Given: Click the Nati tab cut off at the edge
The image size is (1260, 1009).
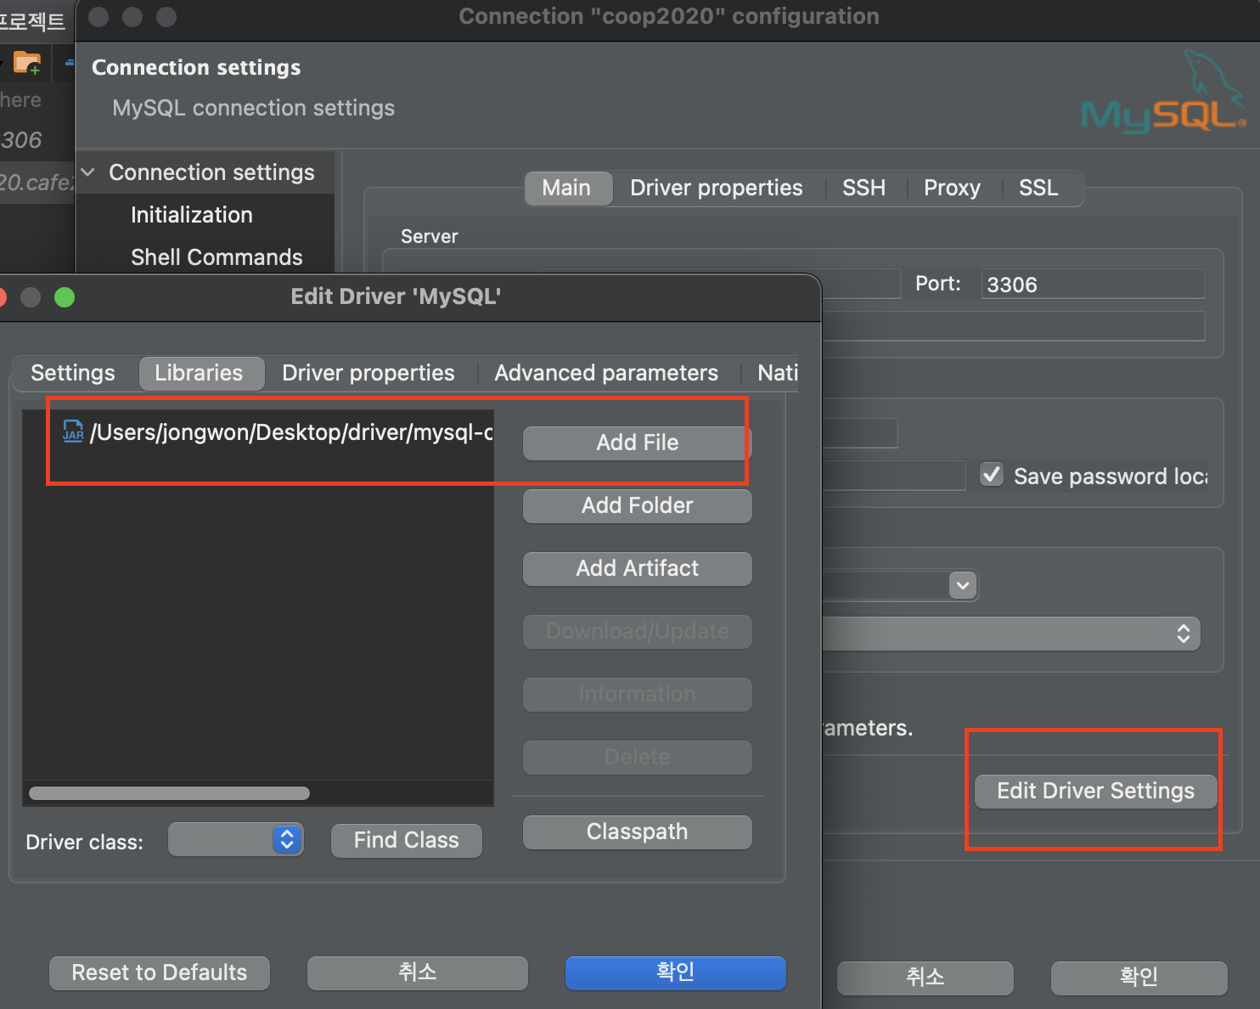Looking at the screenshot, I should coord(777,373).
